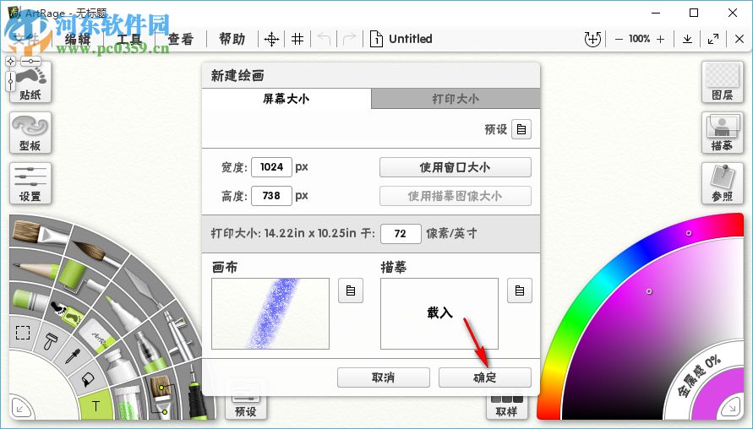Collapse the tool picker corner arrow
Viewport: 753px width, 429px height.
(x=20, y=409)
